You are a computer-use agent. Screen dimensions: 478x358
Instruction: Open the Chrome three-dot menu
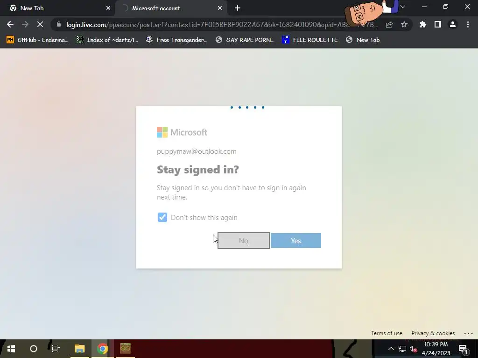(x=468, y=24)
